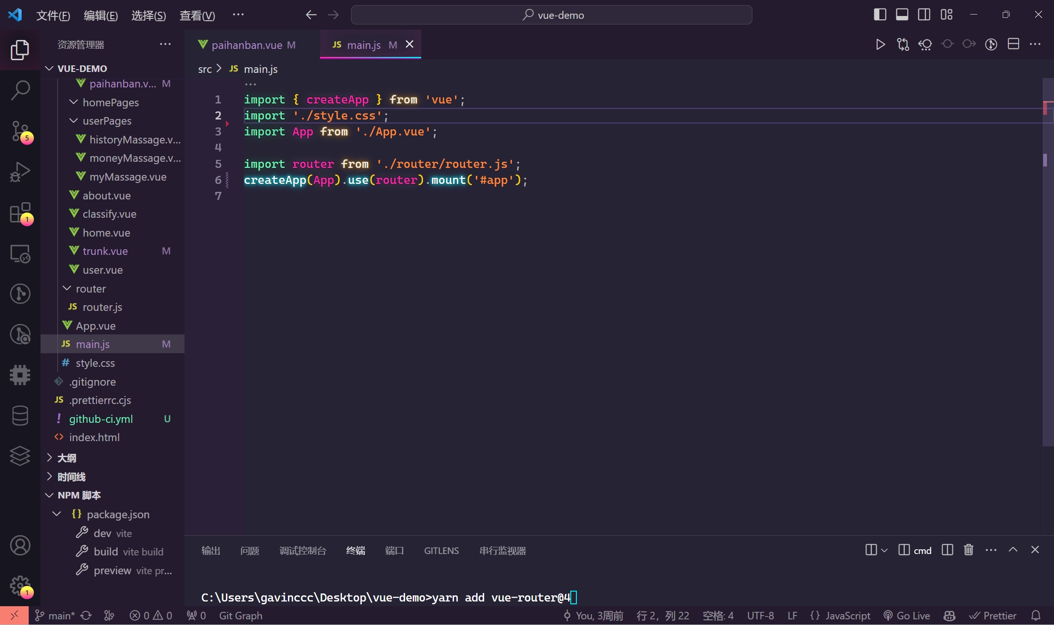This screenshot has width=1054, height=625.
Task: Open Run and Debug view
Action: (20, 172)
